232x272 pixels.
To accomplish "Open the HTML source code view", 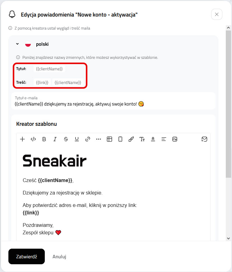I will [x=33, y=139].
